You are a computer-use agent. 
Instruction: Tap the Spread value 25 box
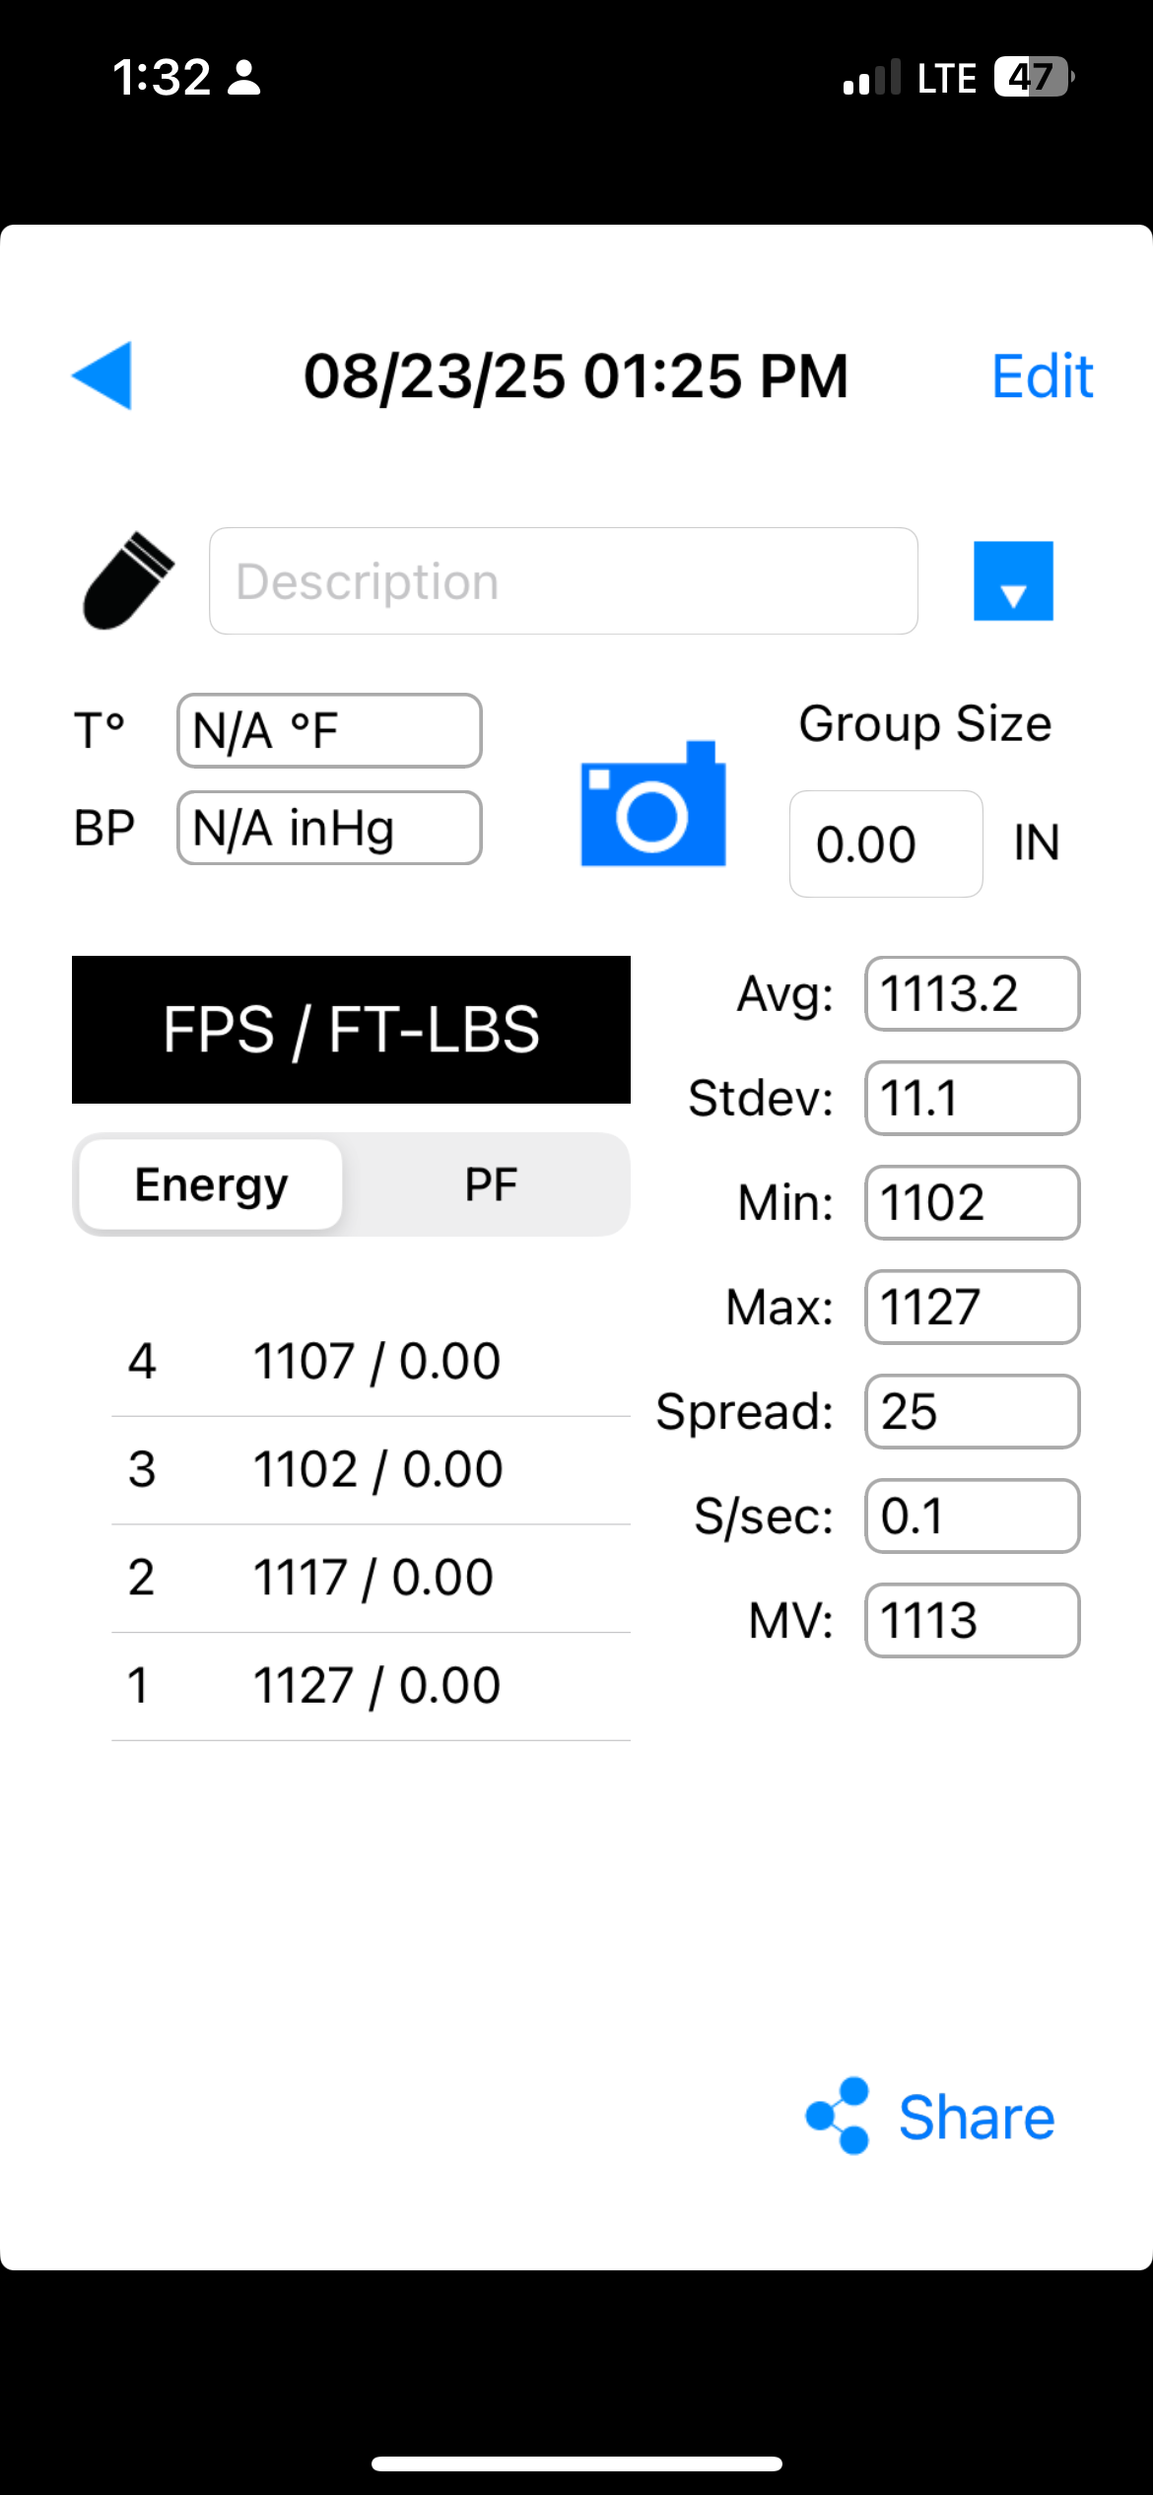972,1411
